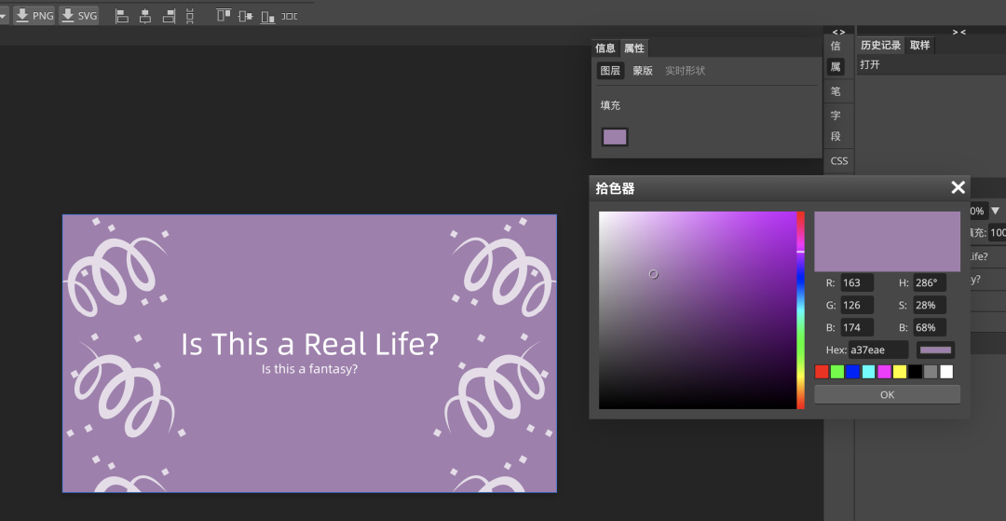The width and height of the screenshot is (1006, 521).
Task: Pick the green preset swatch
Action: [837, 372]
